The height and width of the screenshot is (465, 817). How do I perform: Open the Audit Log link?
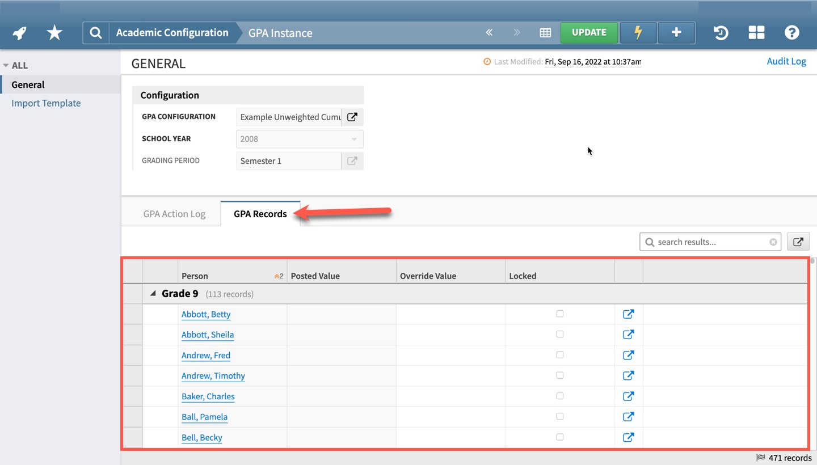tap(786, 61)
